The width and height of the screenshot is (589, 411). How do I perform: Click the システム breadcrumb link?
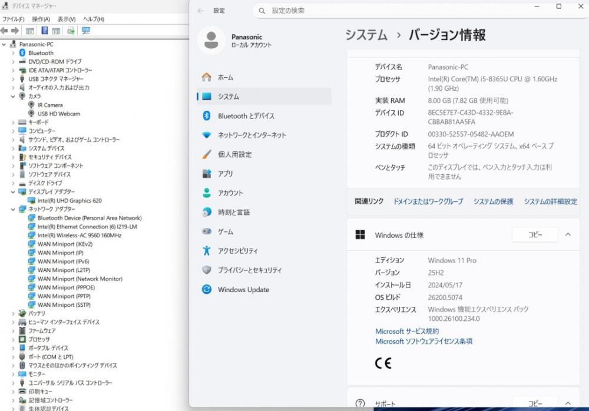coord(366,35)
